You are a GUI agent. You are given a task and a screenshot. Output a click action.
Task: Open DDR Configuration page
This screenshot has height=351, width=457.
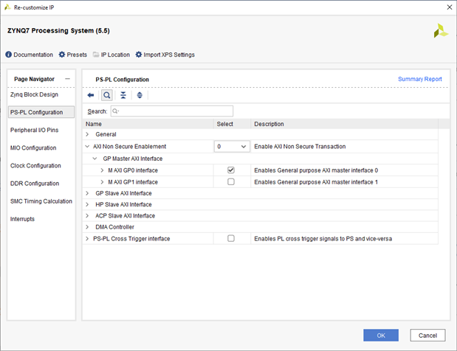35,184
